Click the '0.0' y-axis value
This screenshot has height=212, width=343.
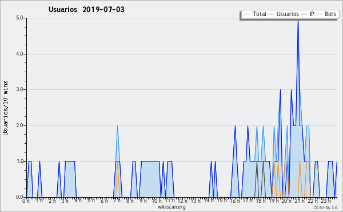coord(19,197)
